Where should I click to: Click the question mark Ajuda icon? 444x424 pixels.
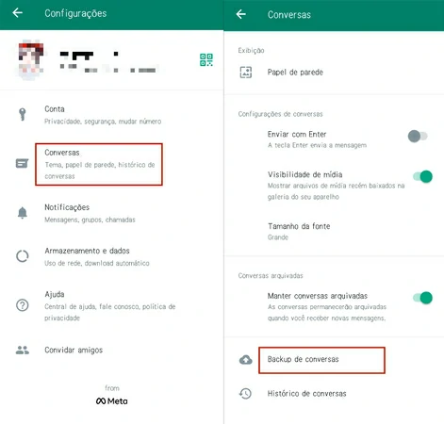23,305
